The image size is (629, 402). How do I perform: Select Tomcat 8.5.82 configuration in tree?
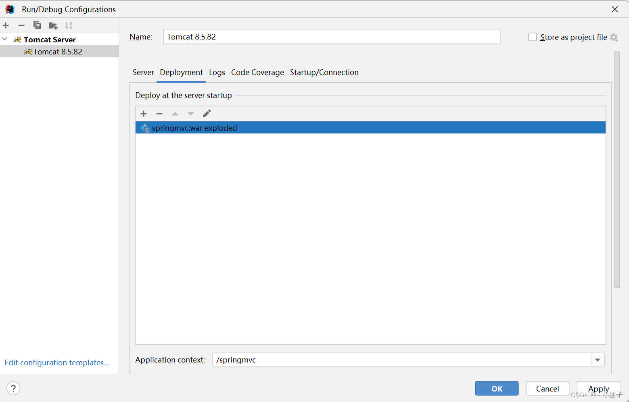coord(59,52)
